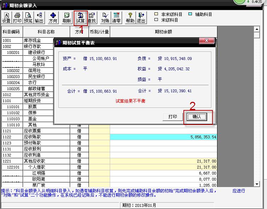Click the 币别/计量 column header
Viewport: 267px width, 209px height.
(x=99, y=32)
